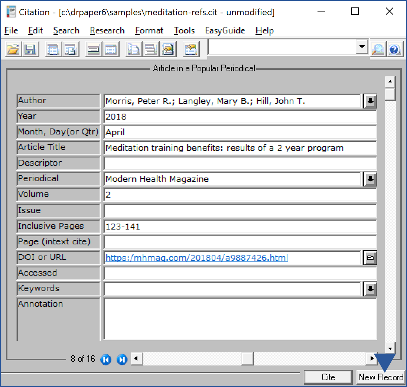407x387 pixels.
Task: Open the toolbar search combo box dropdown
Action: pyautogui.click(x=361, y=47)
